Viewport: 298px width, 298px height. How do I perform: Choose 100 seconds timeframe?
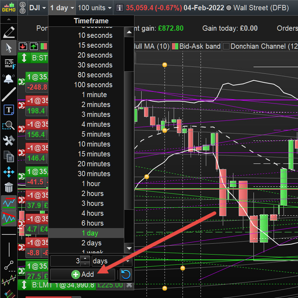point(86,85)
